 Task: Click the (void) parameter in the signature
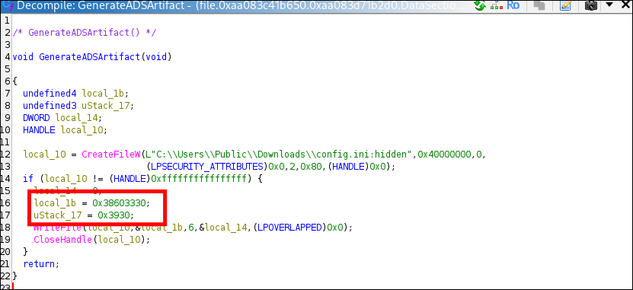[x=156, y=57]
